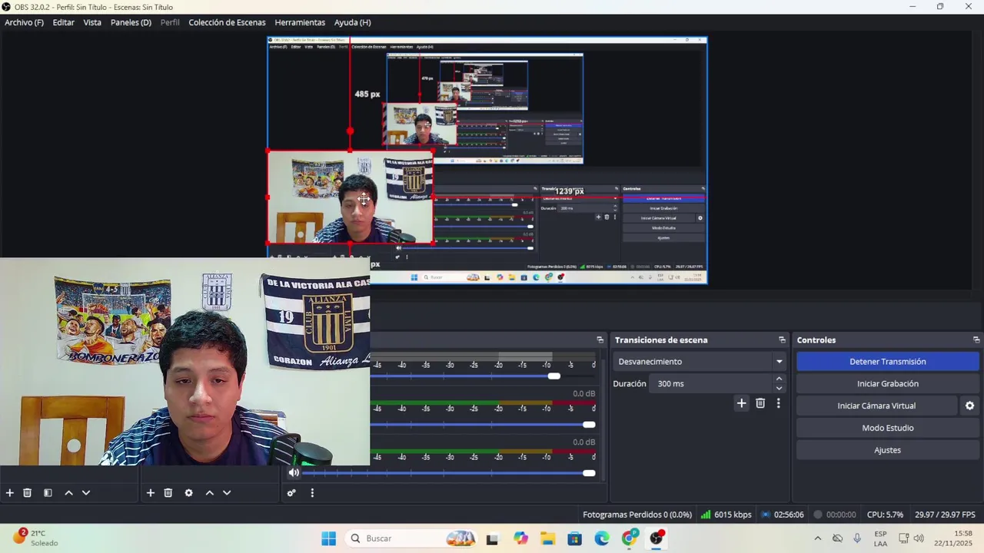Viewport: 984px width, 553px height.
Task: Open the Desvanecimiento transition dropdown
Action: pyautogui.click(x=700, y=362)
